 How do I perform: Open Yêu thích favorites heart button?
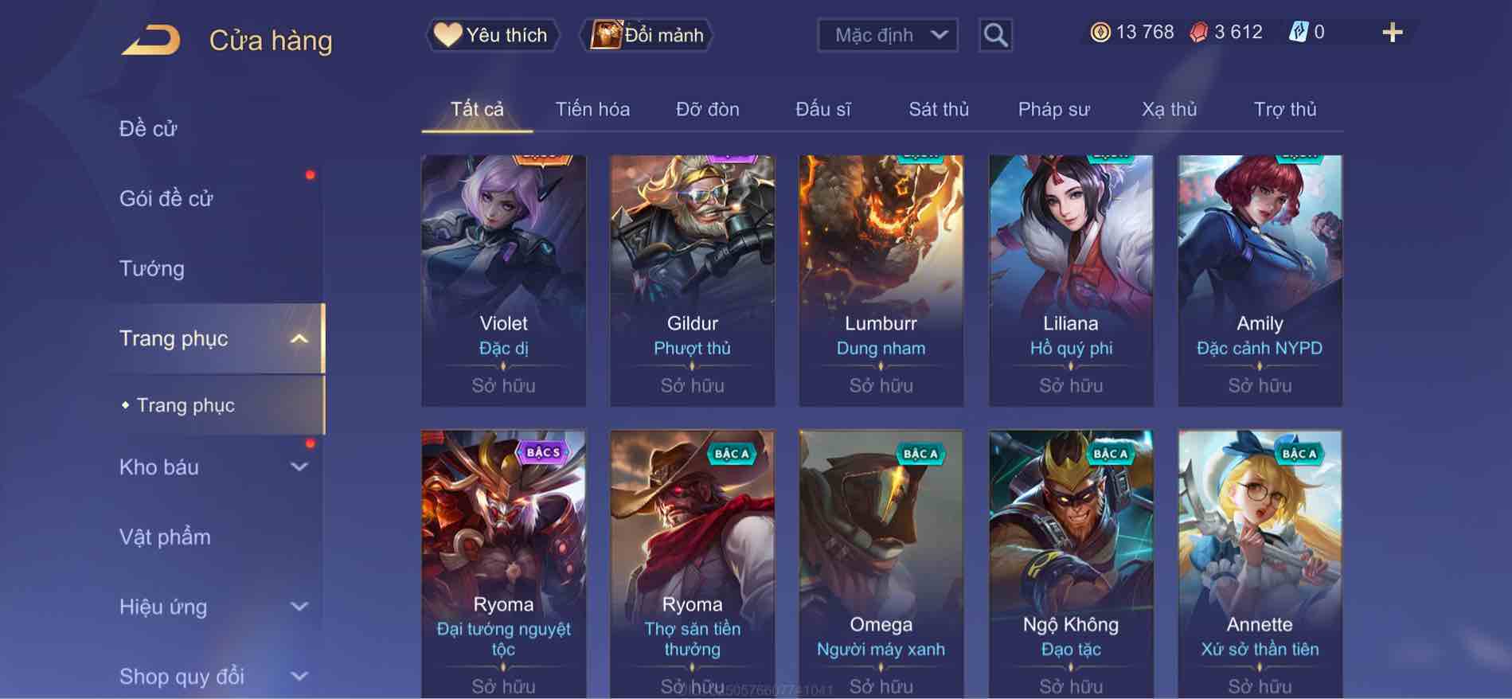pos(491,35)
